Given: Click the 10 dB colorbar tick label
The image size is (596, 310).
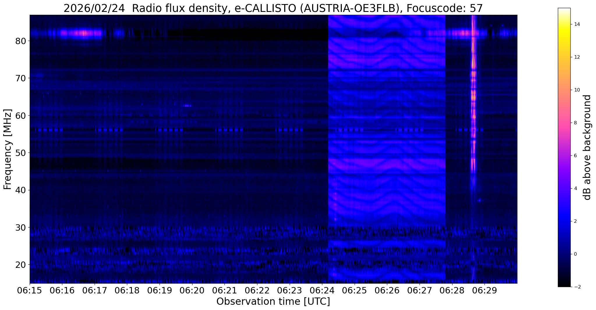Looking at the screenshot, I should point(577,90).
